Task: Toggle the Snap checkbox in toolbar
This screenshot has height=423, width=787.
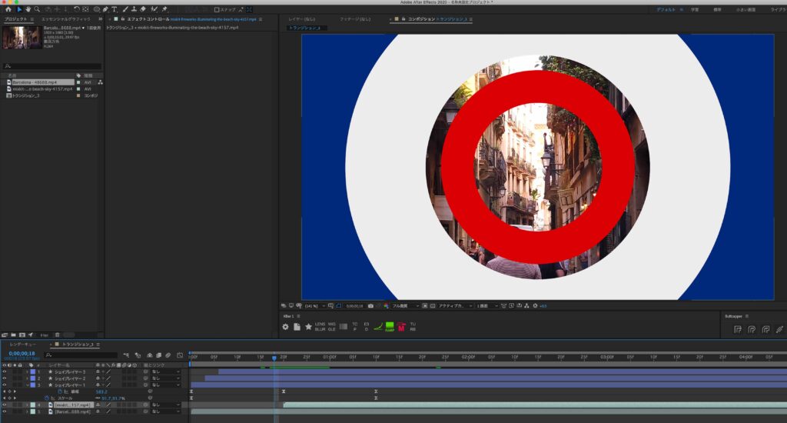Action: [x=216, y=9]
